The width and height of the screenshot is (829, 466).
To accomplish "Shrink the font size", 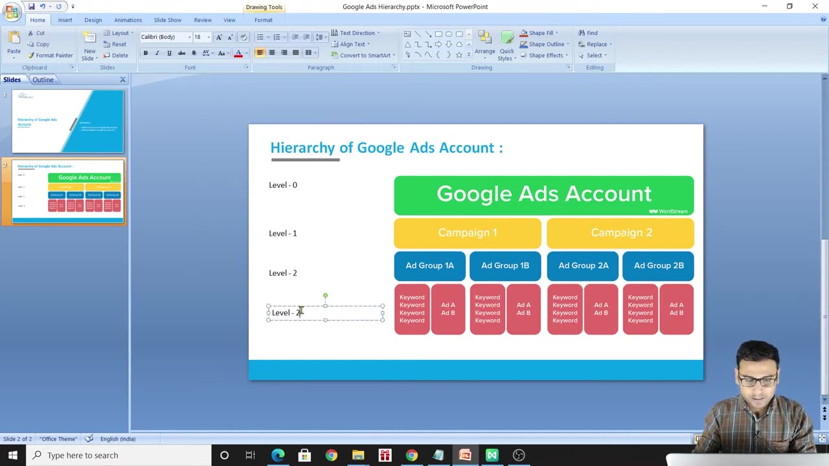I will pos(229,37).
